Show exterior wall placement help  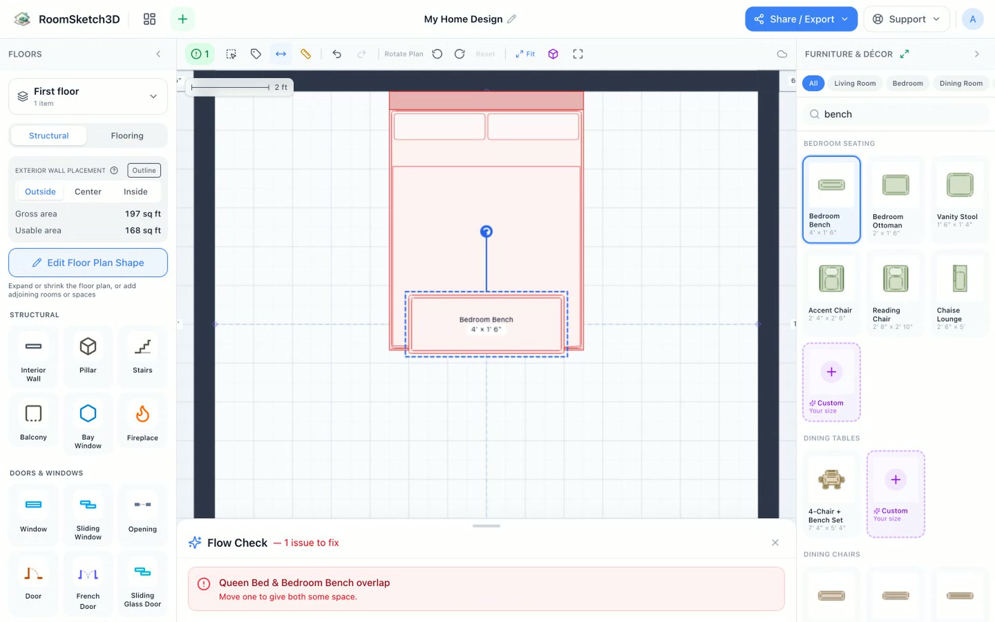pos(114,171)
